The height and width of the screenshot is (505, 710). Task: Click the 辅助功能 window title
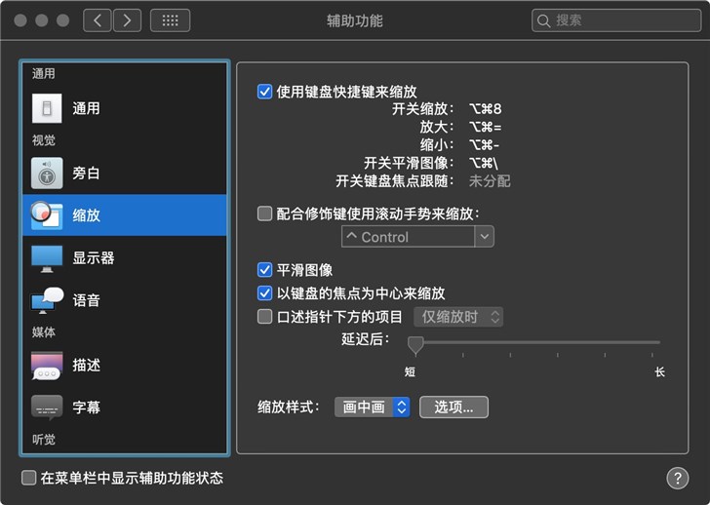pos(355,20)
